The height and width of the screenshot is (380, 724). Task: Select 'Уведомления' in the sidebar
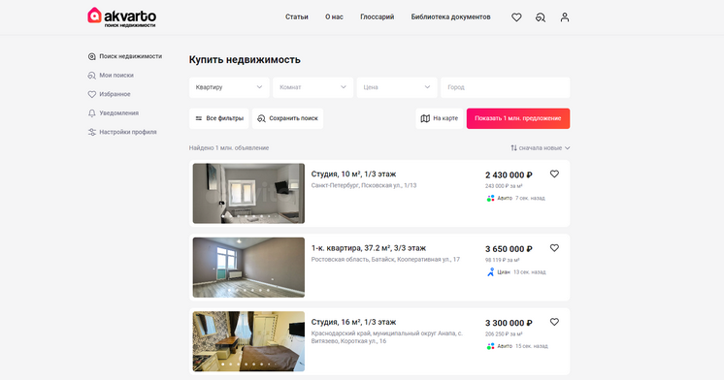(x=118, y=113)
